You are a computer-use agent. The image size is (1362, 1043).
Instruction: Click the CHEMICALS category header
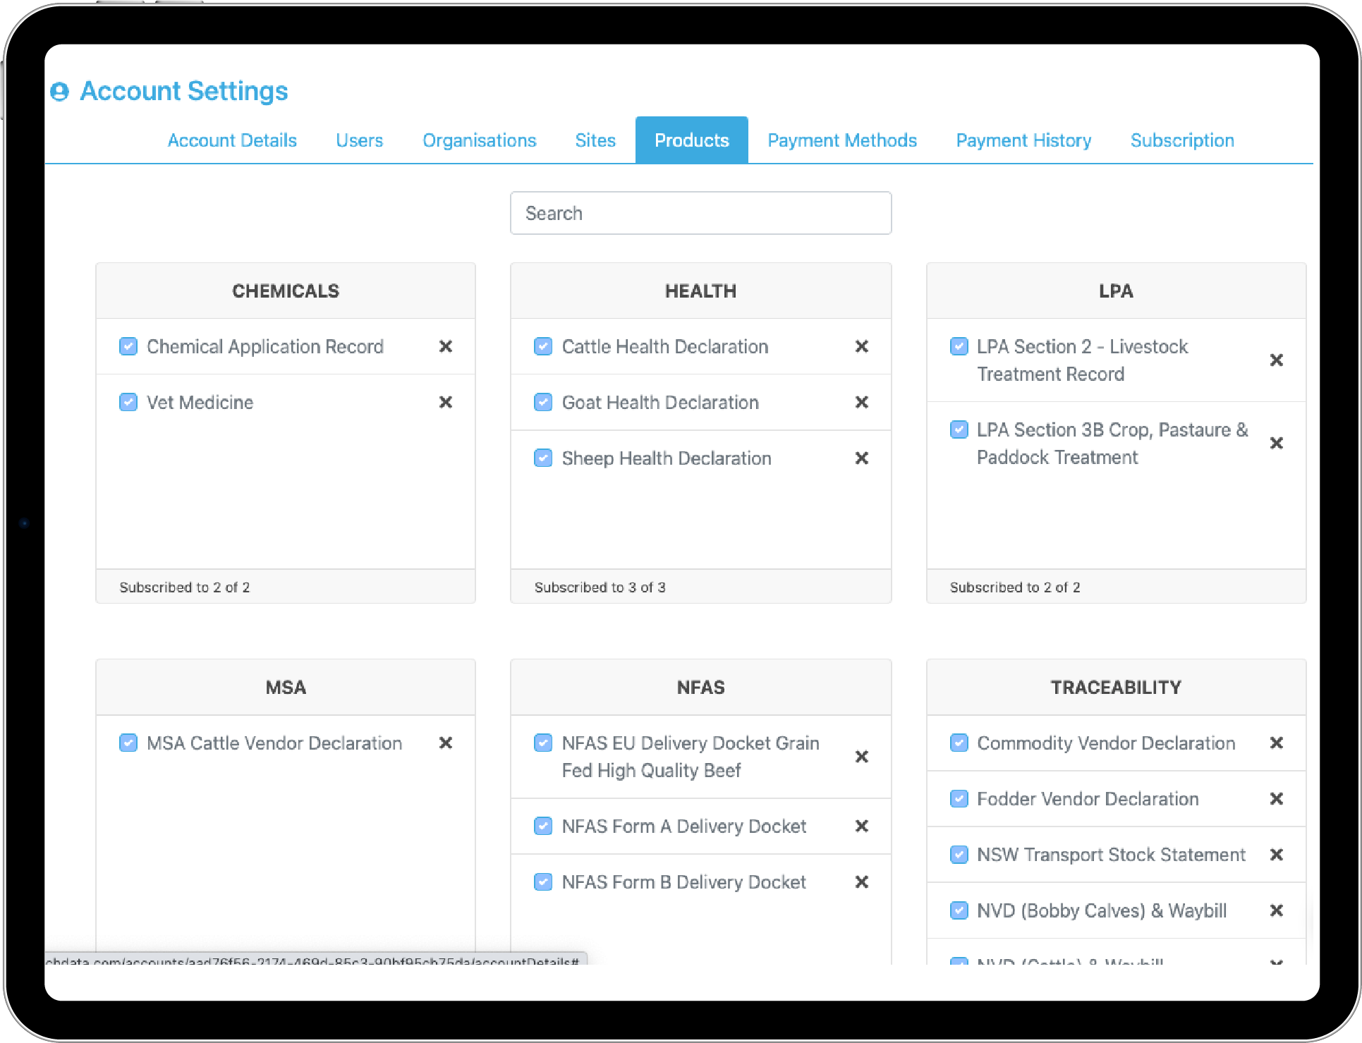[x=286, y=291]
